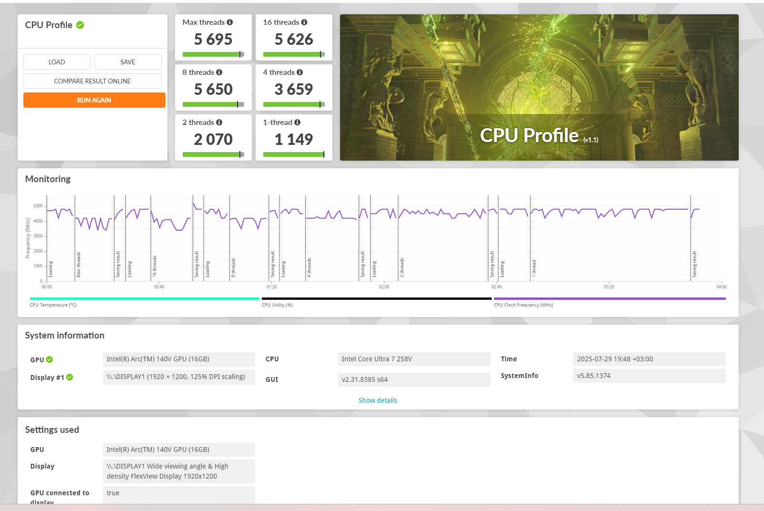This screenshot has height=511, width=764.
Task: Click the 1-thread info icon
Action: tap(297, 123)
